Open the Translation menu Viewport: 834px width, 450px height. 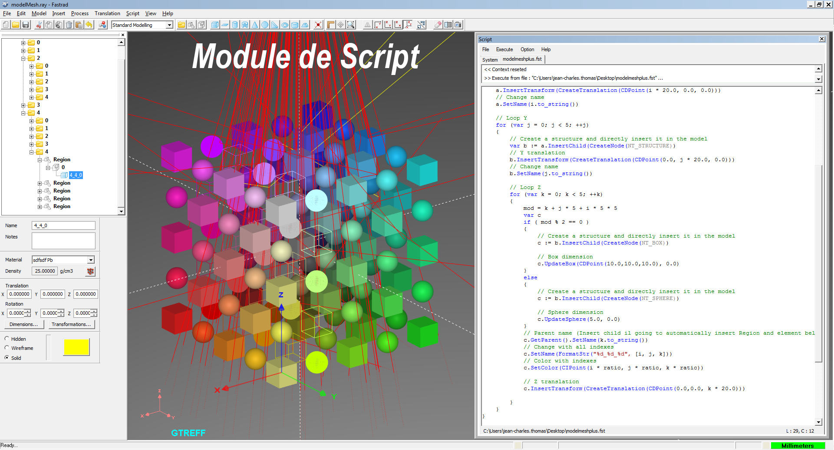pos(107,13)
